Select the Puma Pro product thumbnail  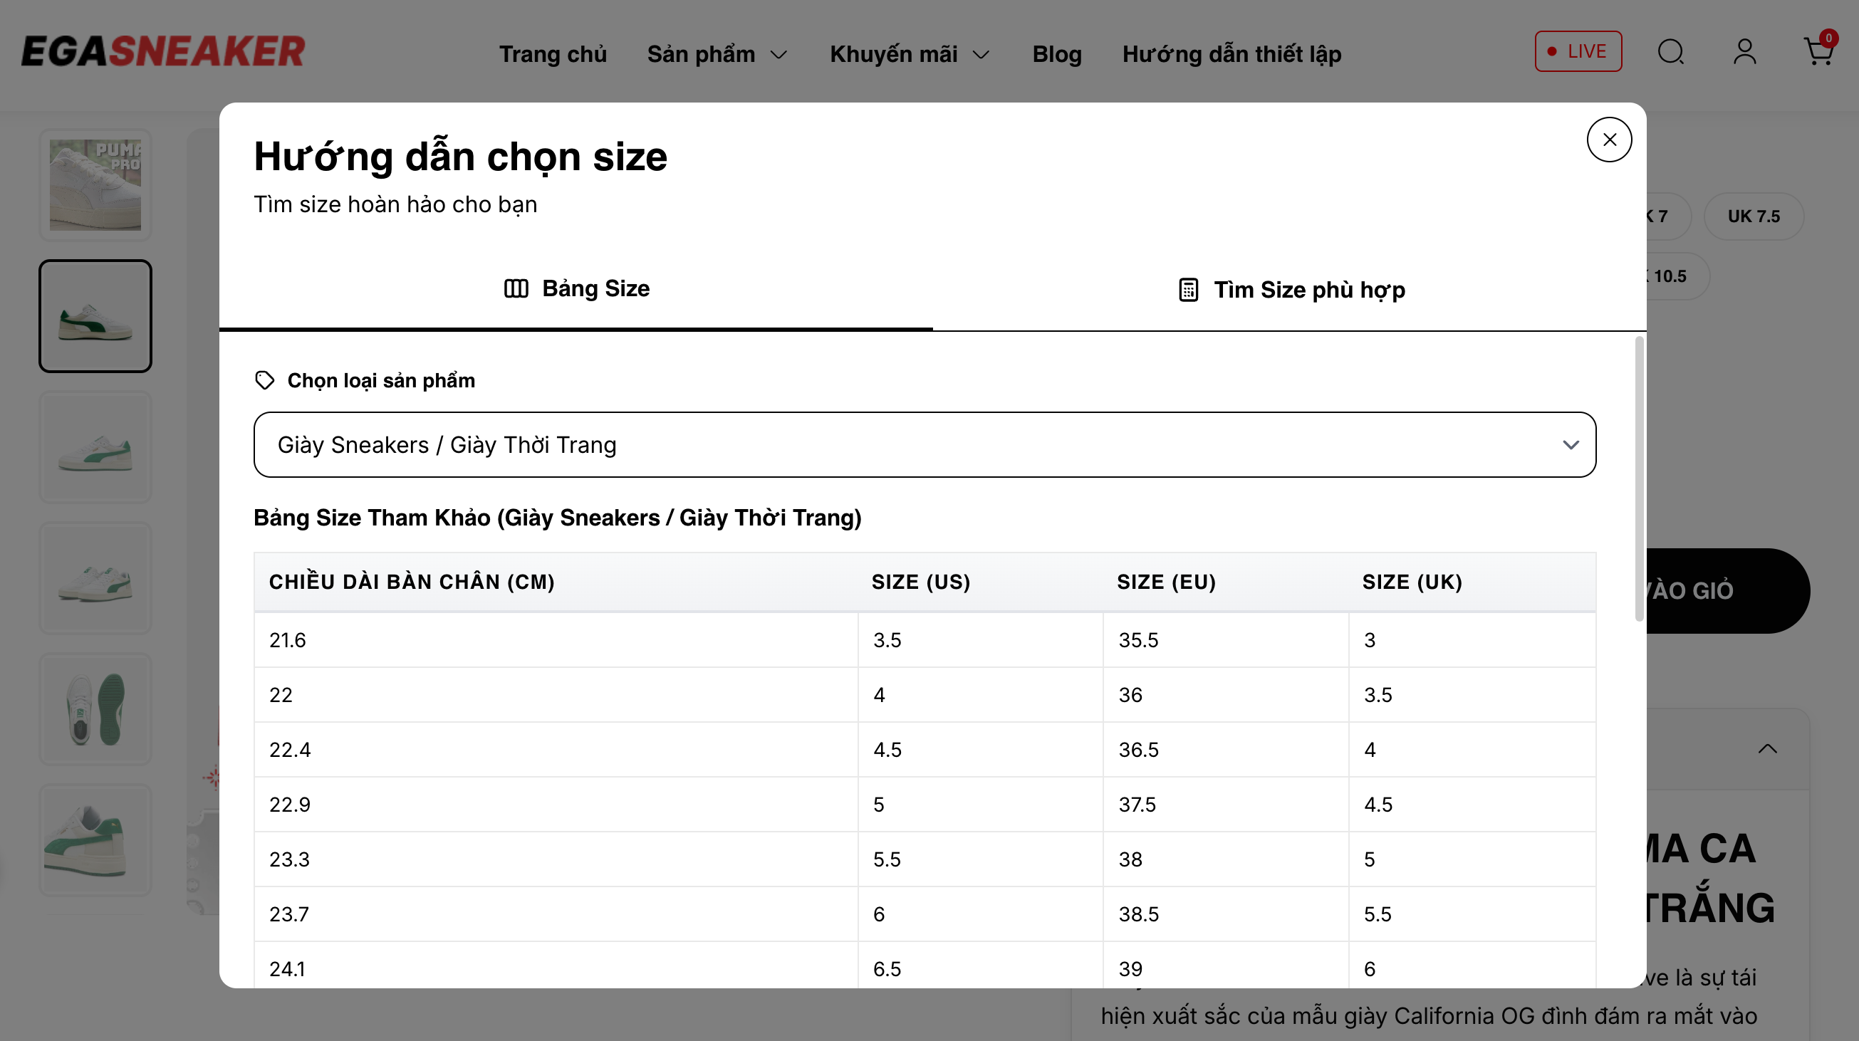95,184
